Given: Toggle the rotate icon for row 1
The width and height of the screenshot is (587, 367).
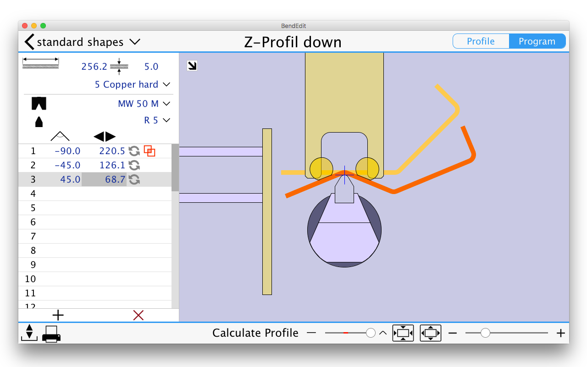Looking at the screenshot, I should (134, 151).
